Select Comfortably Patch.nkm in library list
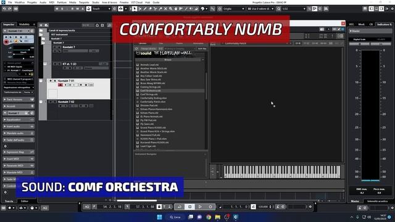 tap(152, 102)
